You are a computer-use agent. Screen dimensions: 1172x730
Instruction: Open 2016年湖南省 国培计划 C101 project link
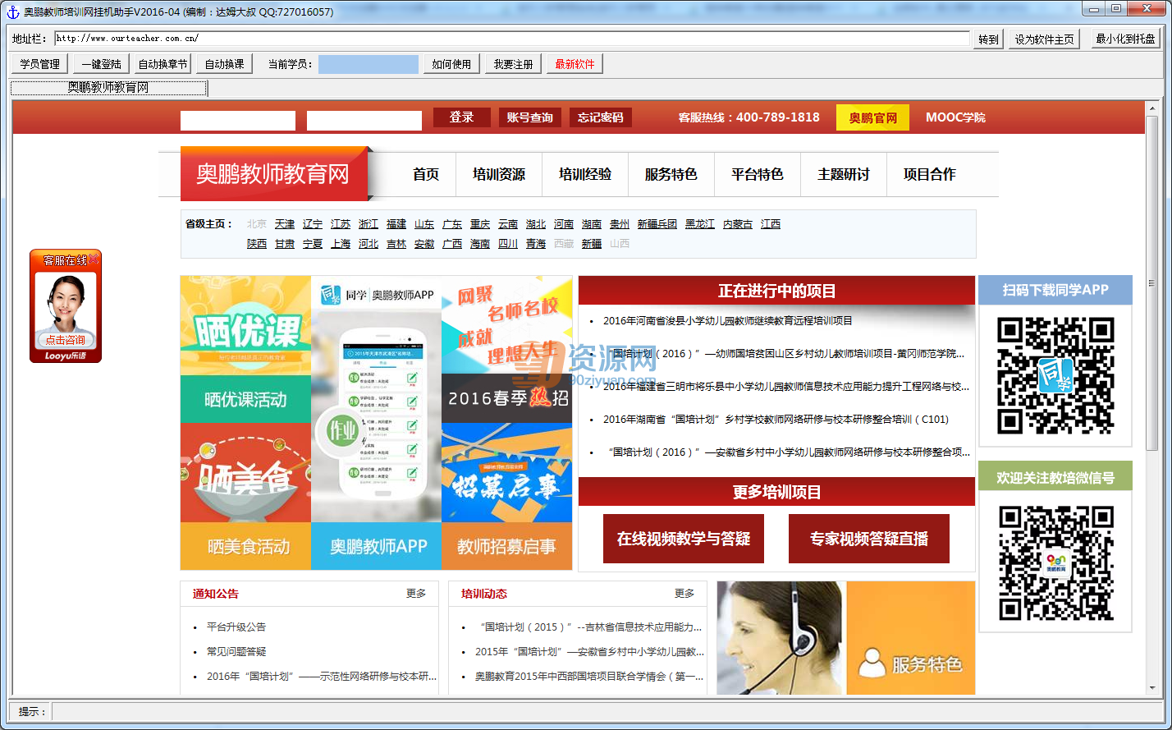click(776, 420)
